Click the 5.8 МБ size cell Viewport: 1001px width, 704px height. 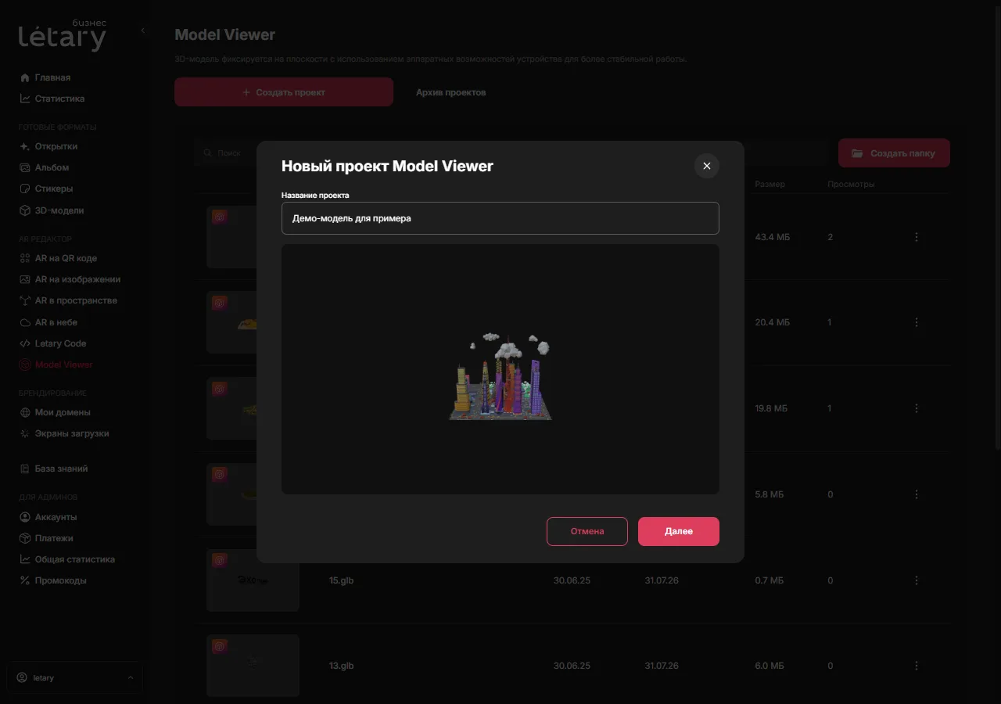pos(770,494)
